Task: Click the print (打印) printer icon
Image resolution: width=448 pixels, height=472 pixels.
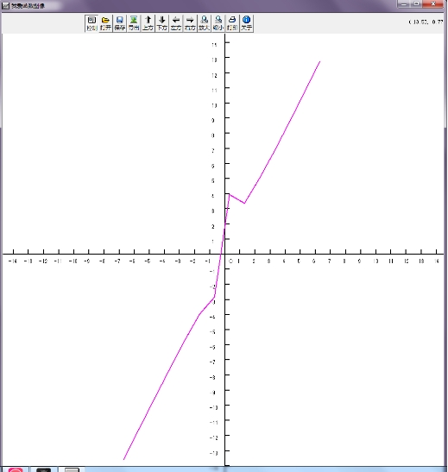Action: [232, 23]
